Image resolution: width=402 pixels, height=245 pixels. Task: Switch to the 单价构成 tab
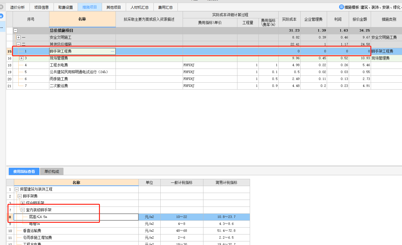point(52,171)
